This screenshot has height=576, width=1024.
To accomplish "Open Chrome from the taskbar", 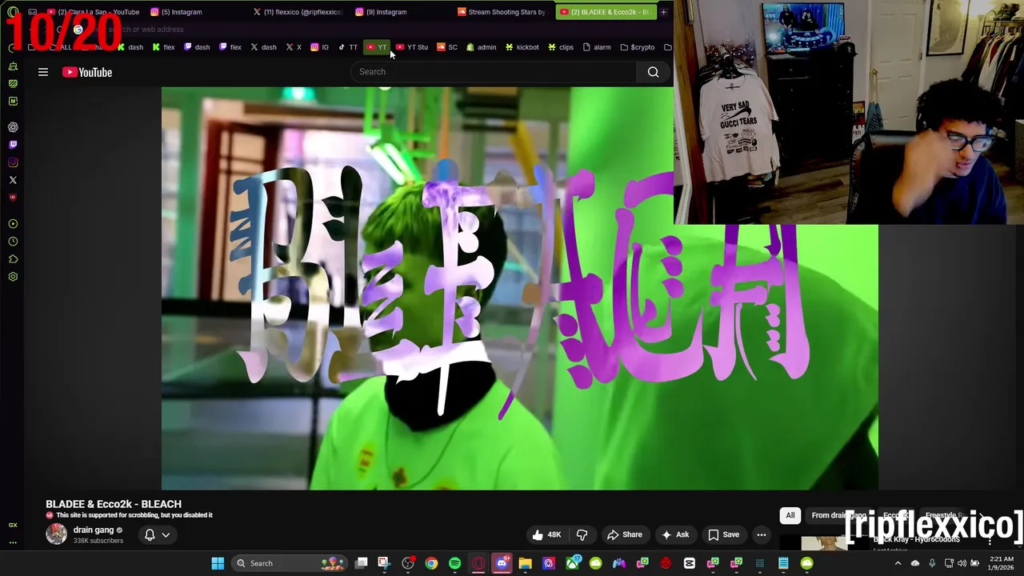I will 431,563.
